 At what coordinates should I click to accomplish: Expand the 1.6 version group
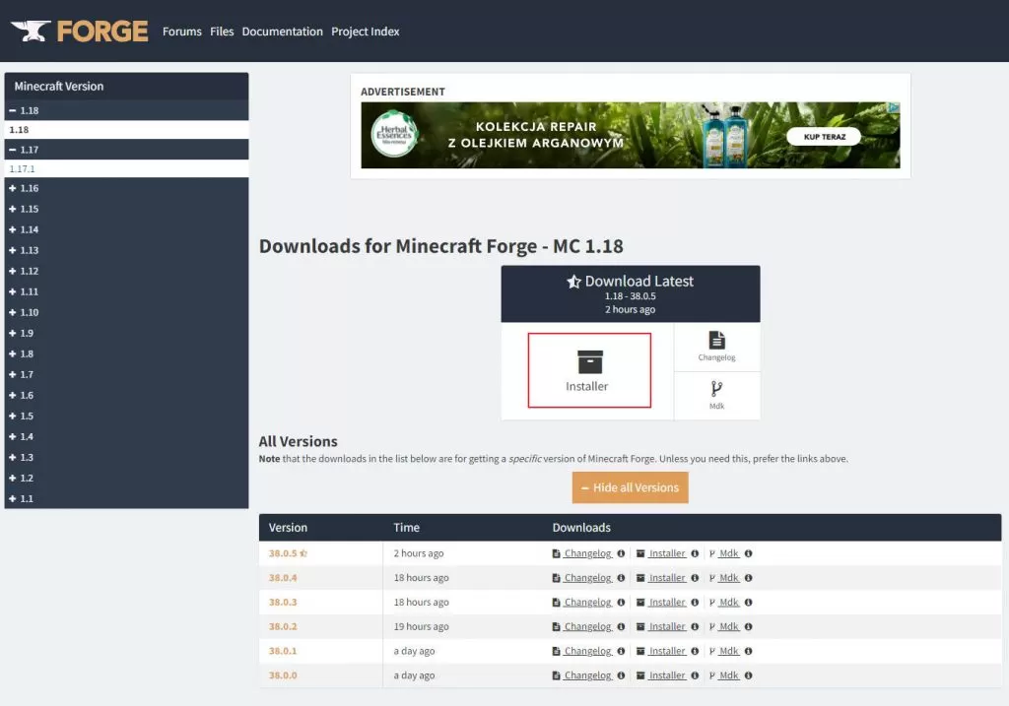click(x=126, y=395)
